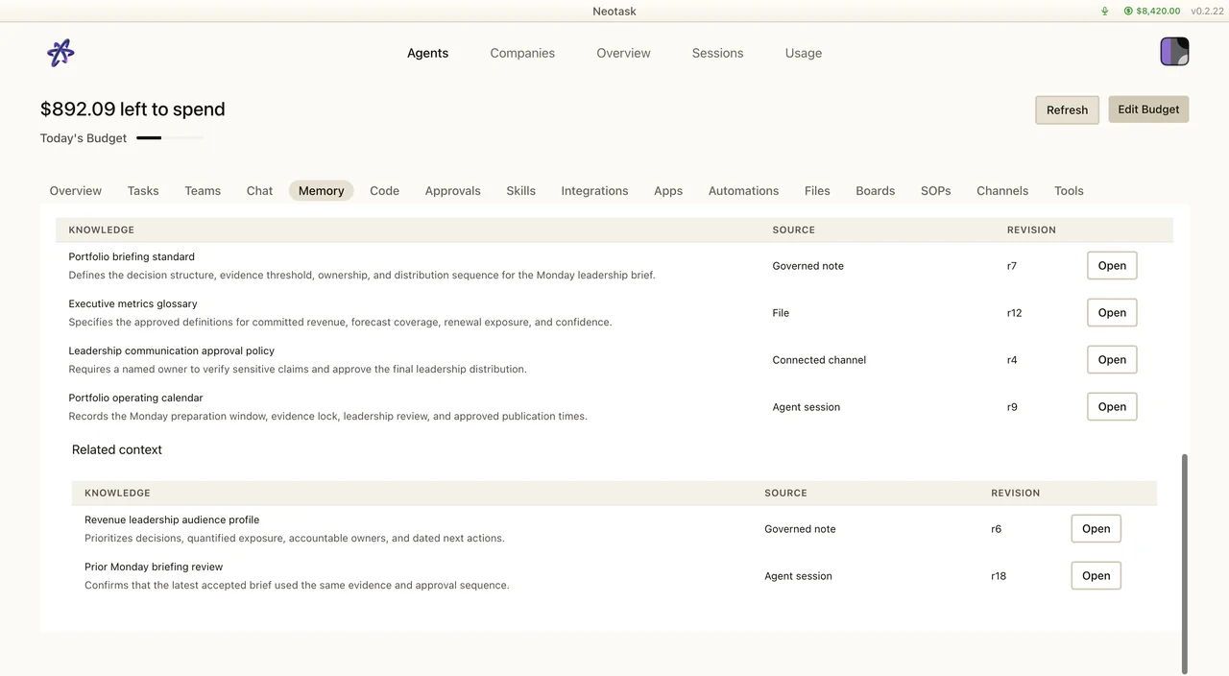The width and height of the screenshot is (1229, 676).
Task: Switch to the Files tab
Action: pyautogui.click(x=817, y=190)
